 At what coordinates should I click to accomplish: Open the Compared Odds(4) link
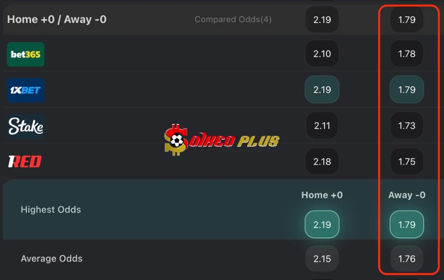tap(233, 20)
